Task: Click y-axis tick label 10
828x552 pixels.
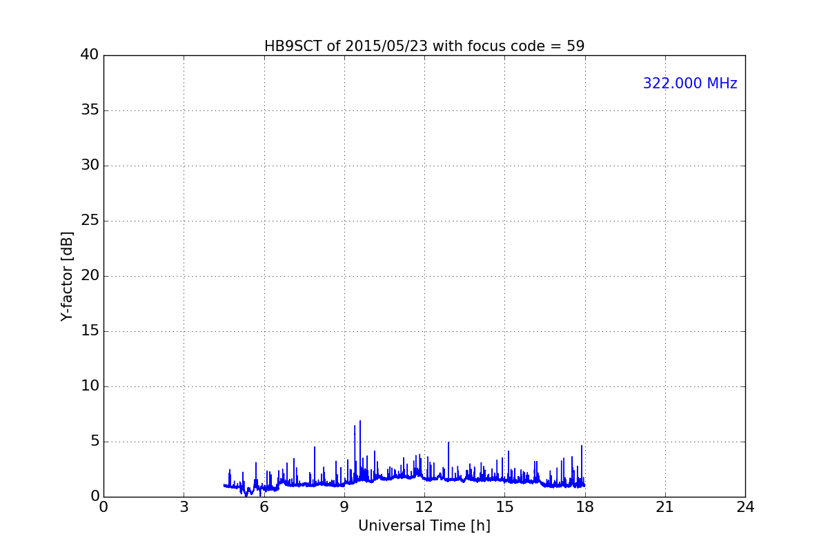Action: (x=90, y=386)
